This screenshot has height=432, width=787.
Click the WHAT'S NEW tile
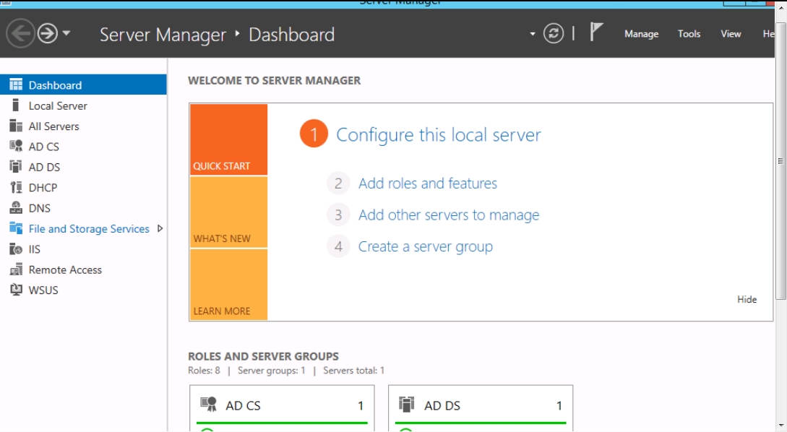(x=228, y=212)
